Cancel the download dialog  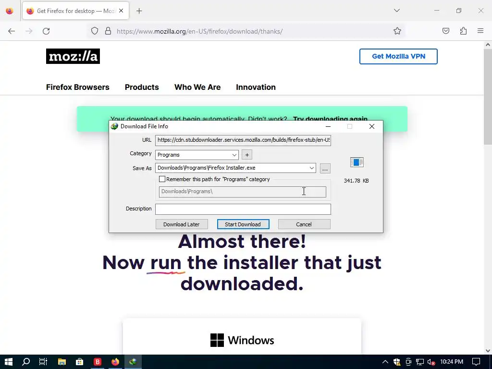tap(304, 224)
